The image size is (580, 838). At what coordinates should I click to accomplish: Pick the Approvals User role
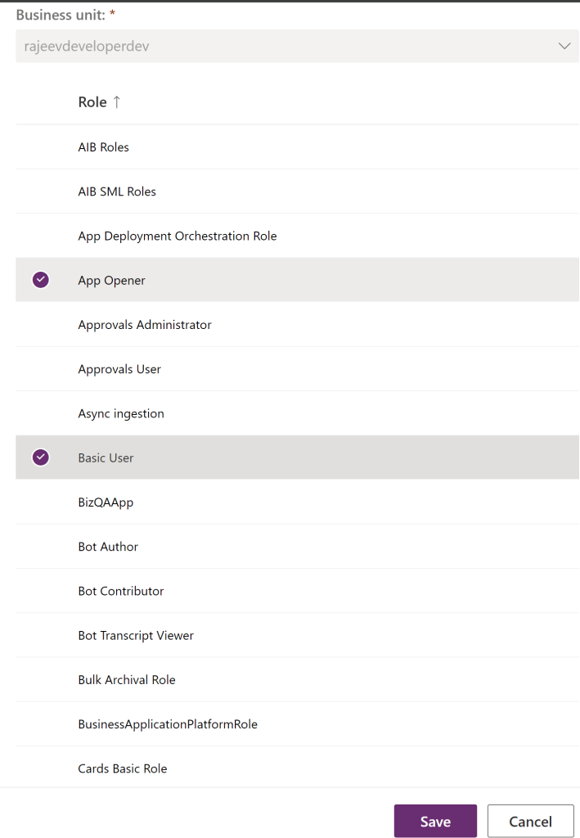tap(119, 369)
